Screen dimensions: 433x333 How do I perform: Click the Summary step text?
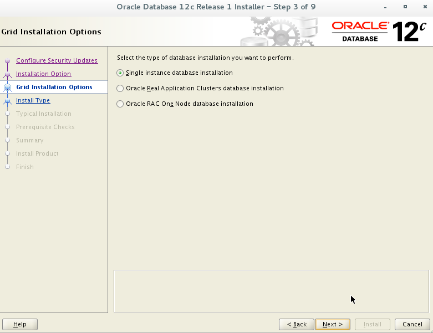pyautogui.click(x=30, y=140)
